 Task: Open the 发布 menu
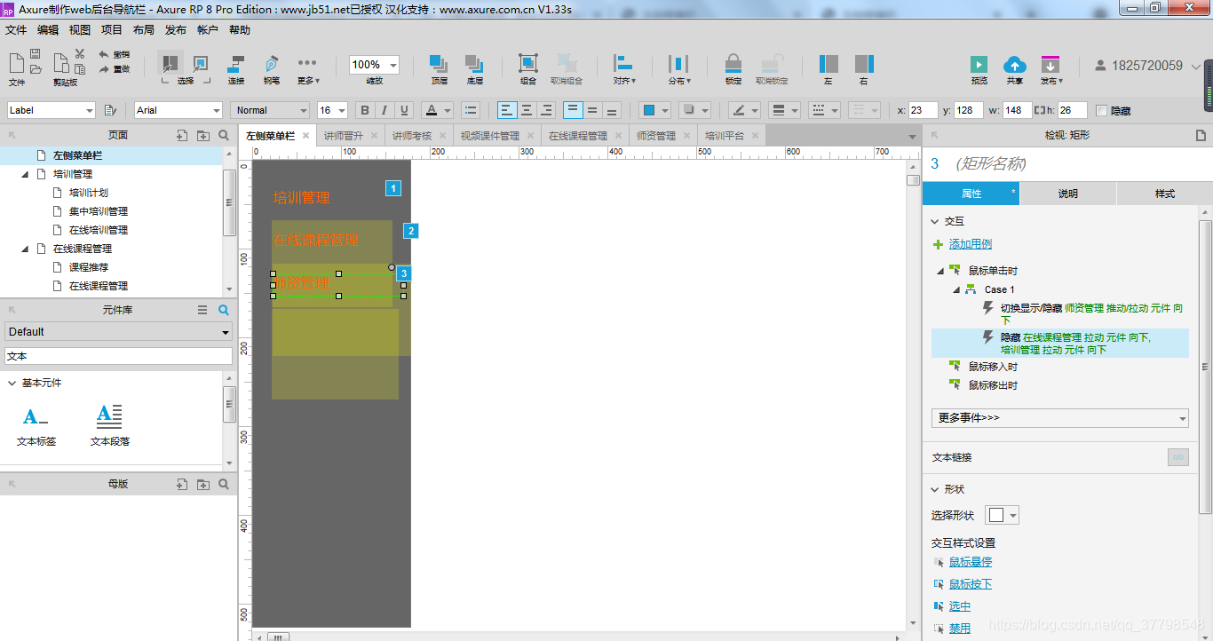176,29
